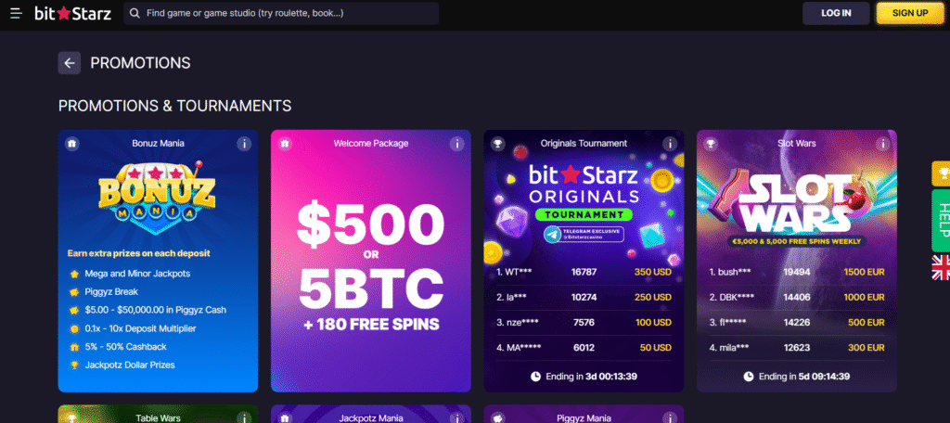
Task: Click the Telegram exclusive badge
Action: [x=584, y=235]
